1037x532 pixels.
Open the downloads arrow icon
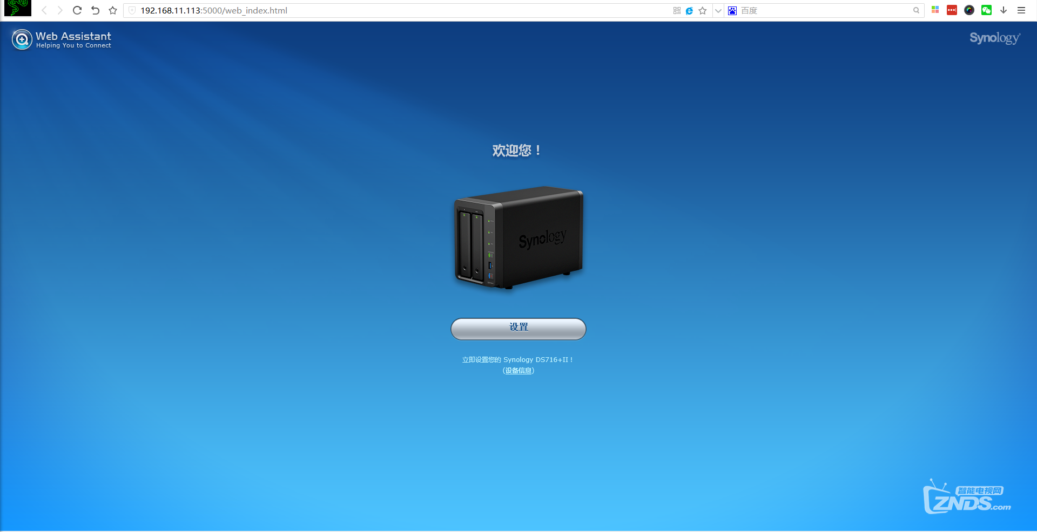tap(1004, 10)
